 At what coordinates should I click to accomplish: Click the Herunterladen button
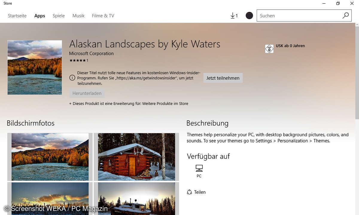pyautogui.click(x=87, y=93)
